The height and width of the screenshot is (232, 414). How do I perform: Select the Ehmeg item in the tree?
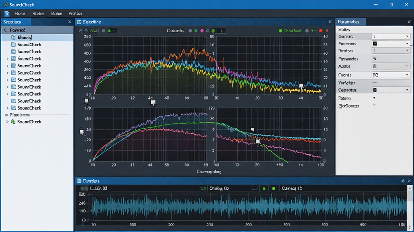tap(37, 37)
